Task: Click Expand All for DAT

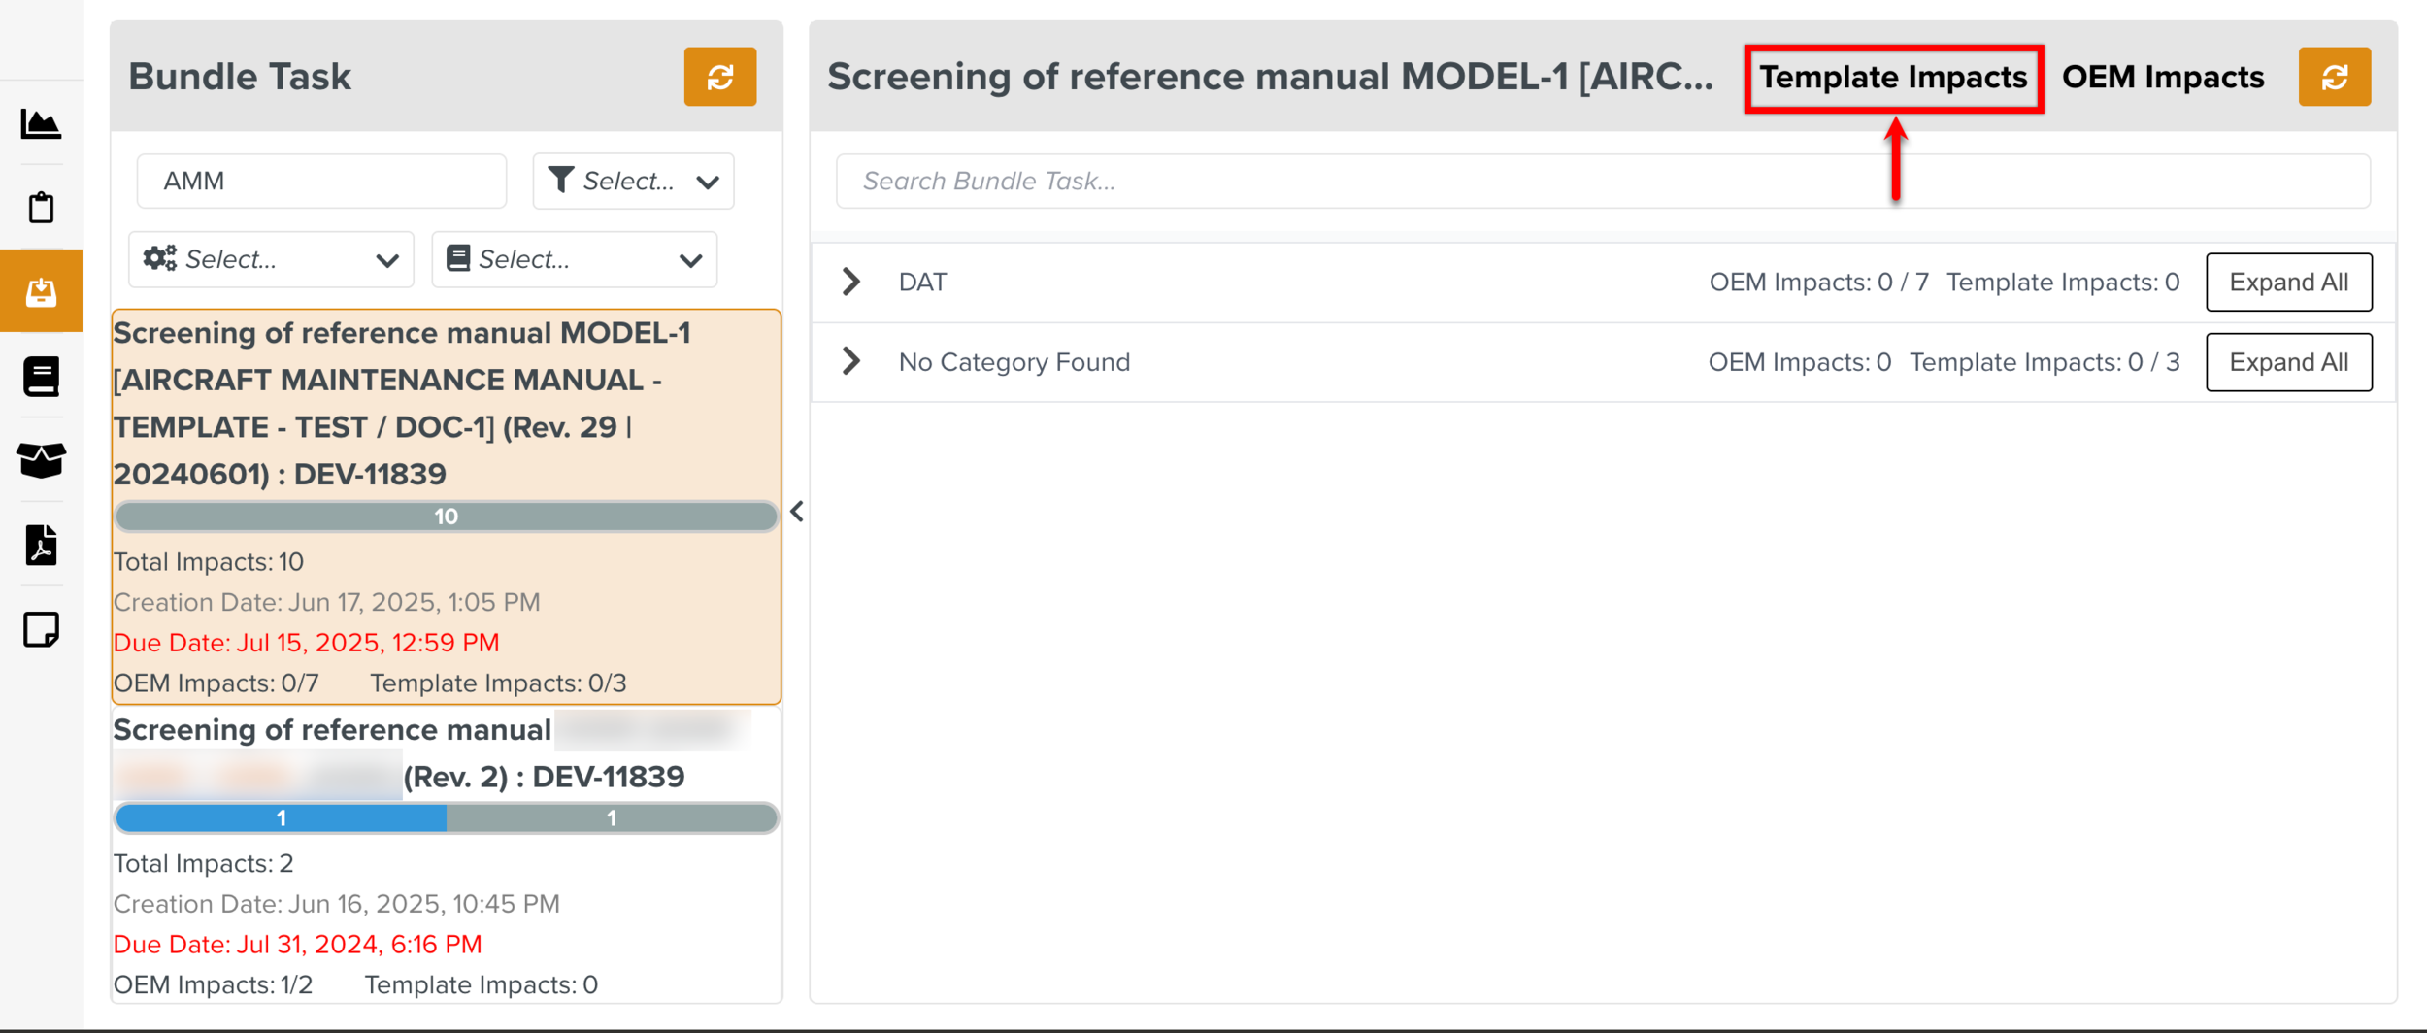Action: pos(2288,283)
